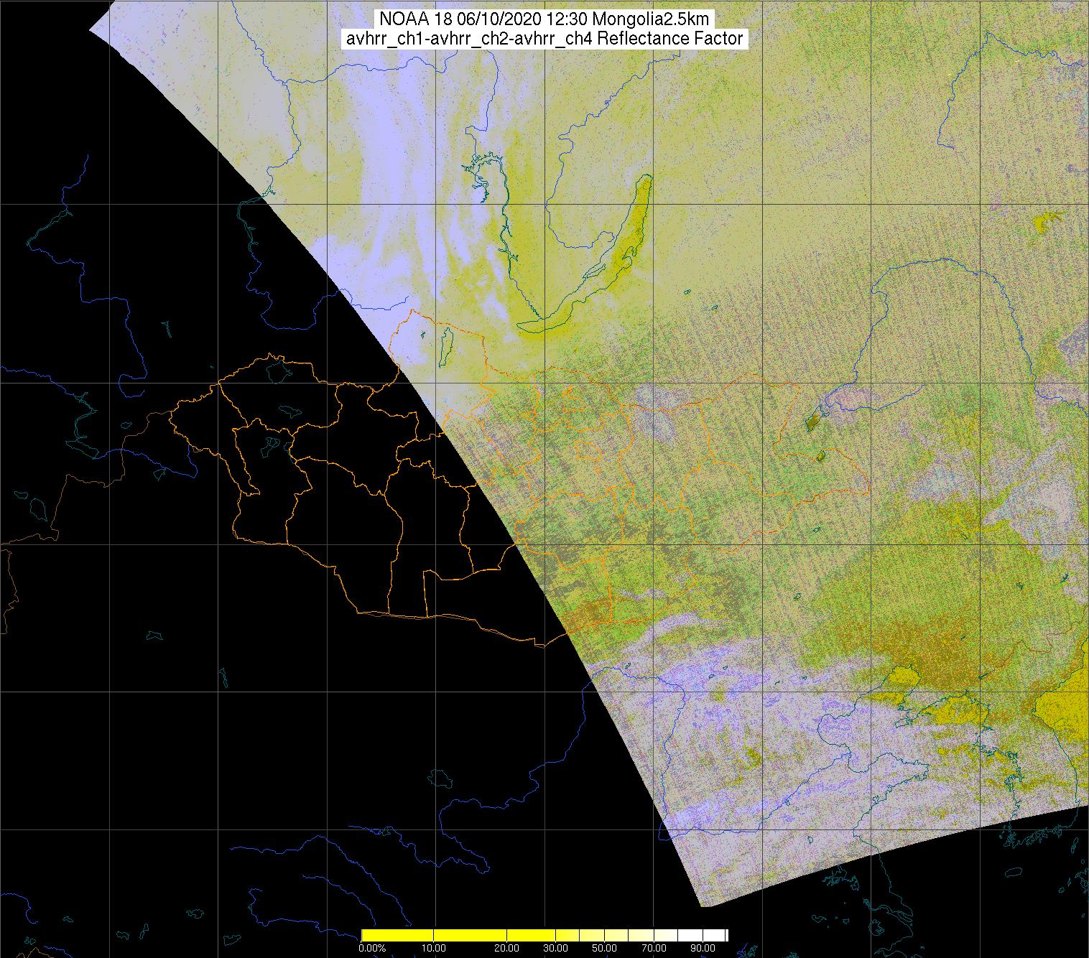Click the '30.00' colorbar label
1089x958 pixels.
pos(555,948)
